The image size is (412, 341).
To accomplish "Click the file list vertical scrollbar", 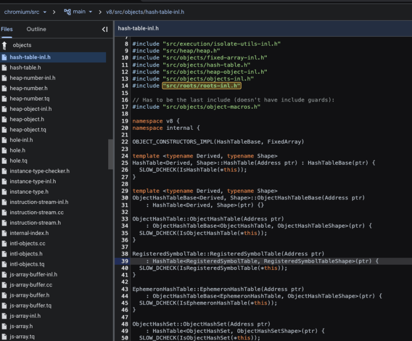I will tap(111, 155).
